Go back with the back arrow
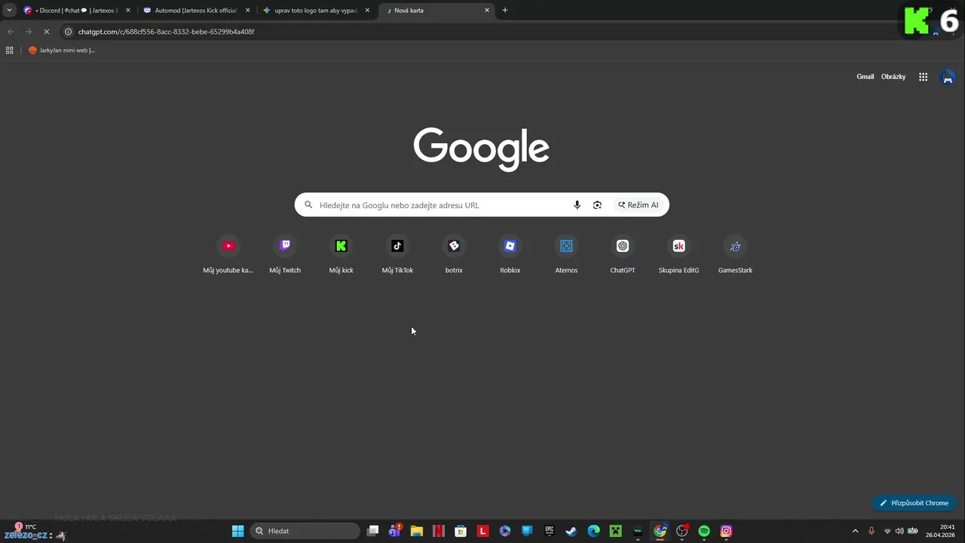 11,32
